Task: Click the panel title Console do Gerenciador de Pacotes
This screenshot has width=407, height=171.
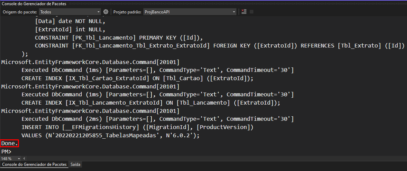Action: [34, 4]
